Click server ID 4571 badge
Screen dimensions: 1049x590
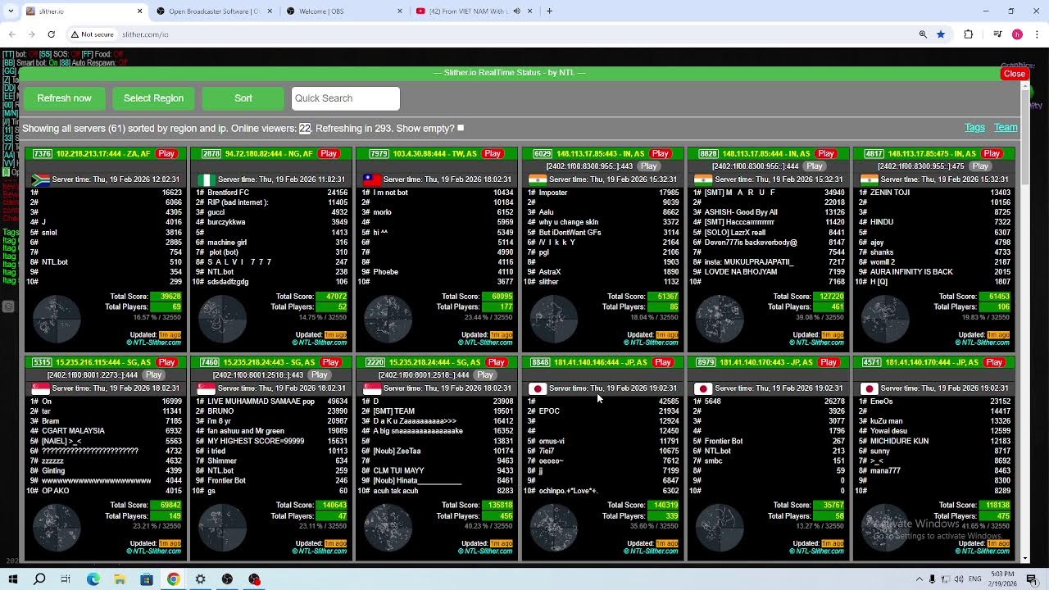(872, 362)
